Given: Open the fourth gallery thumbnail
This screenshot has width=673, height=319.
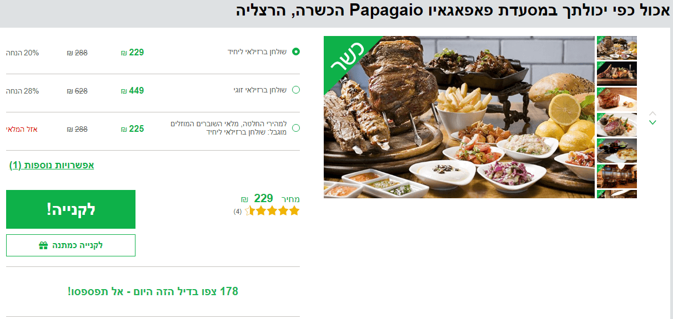Looking at the screenshot, I should coord(617,125).
